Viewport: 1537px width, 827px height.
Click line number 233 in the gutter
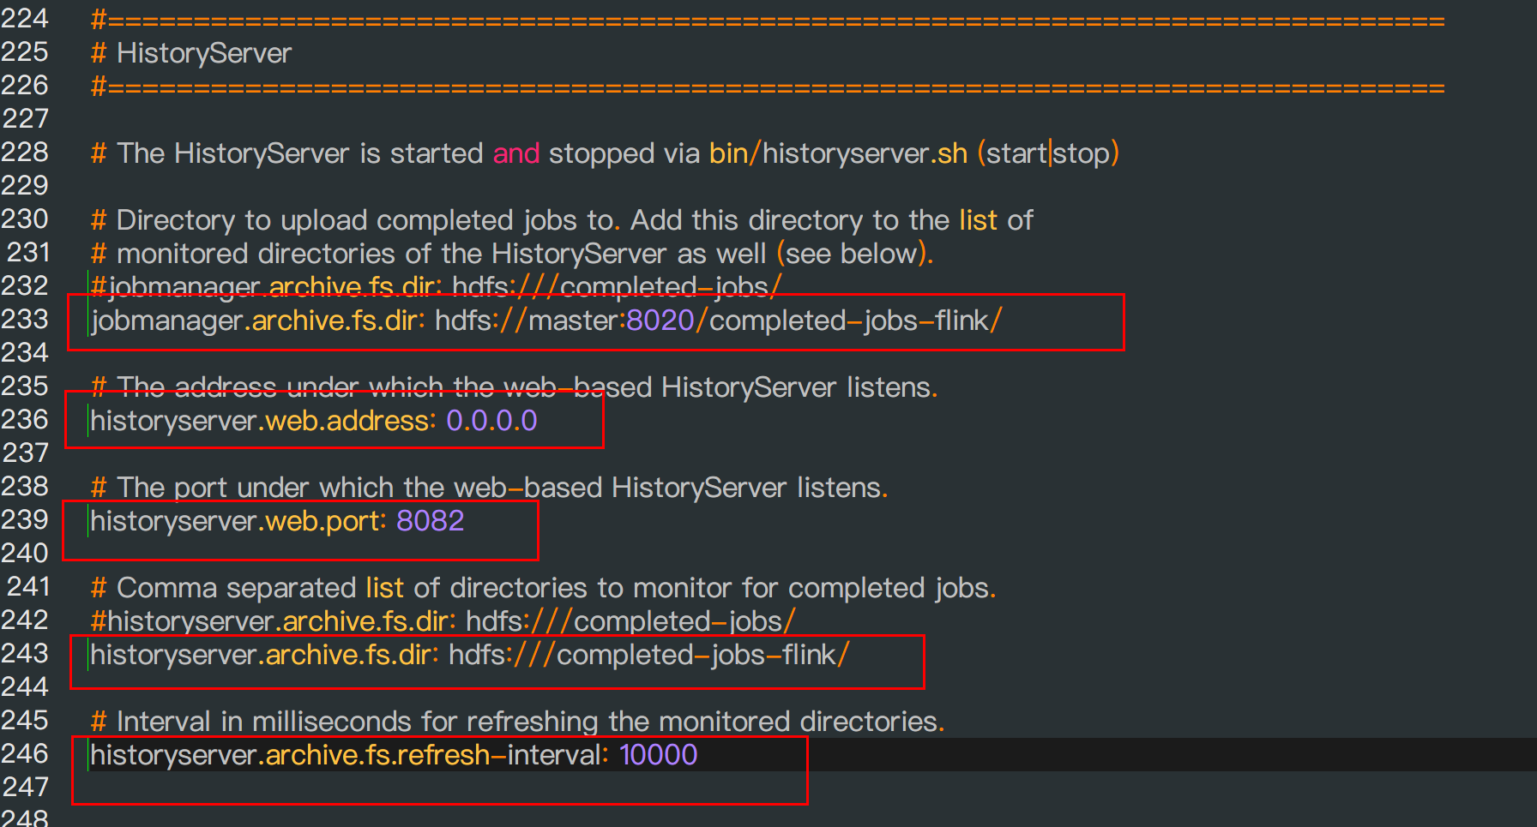25,320
